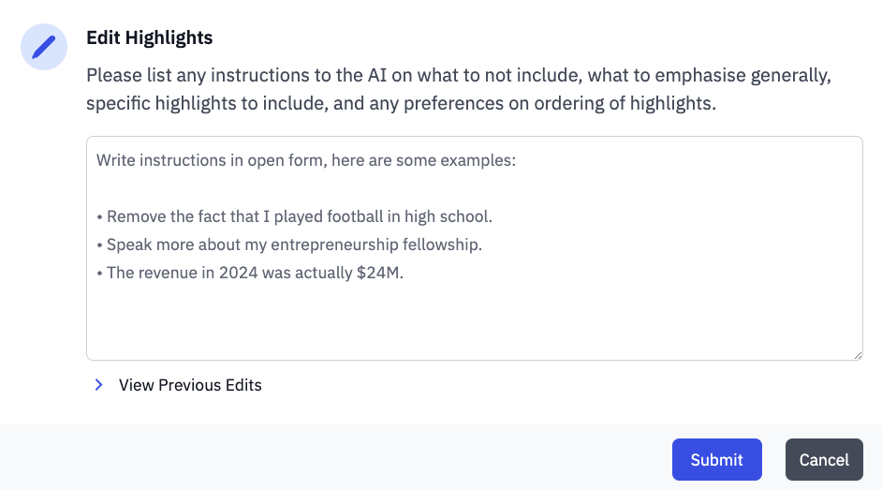Click the 'Please list any instructions' description
This screenshot has height=490, width=882.
(459, 75)
